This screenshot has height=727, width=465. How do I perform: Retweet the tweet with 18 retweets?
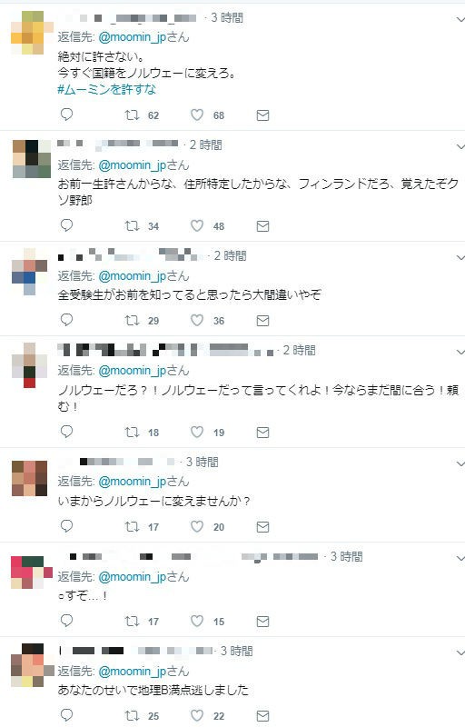click(x=132, y=433)
